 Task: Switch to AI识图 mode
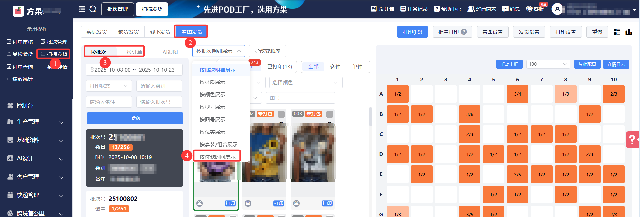coord(170,52)
